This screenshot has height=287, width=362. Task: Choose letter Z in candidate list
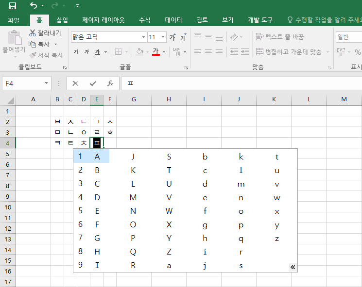169,252
